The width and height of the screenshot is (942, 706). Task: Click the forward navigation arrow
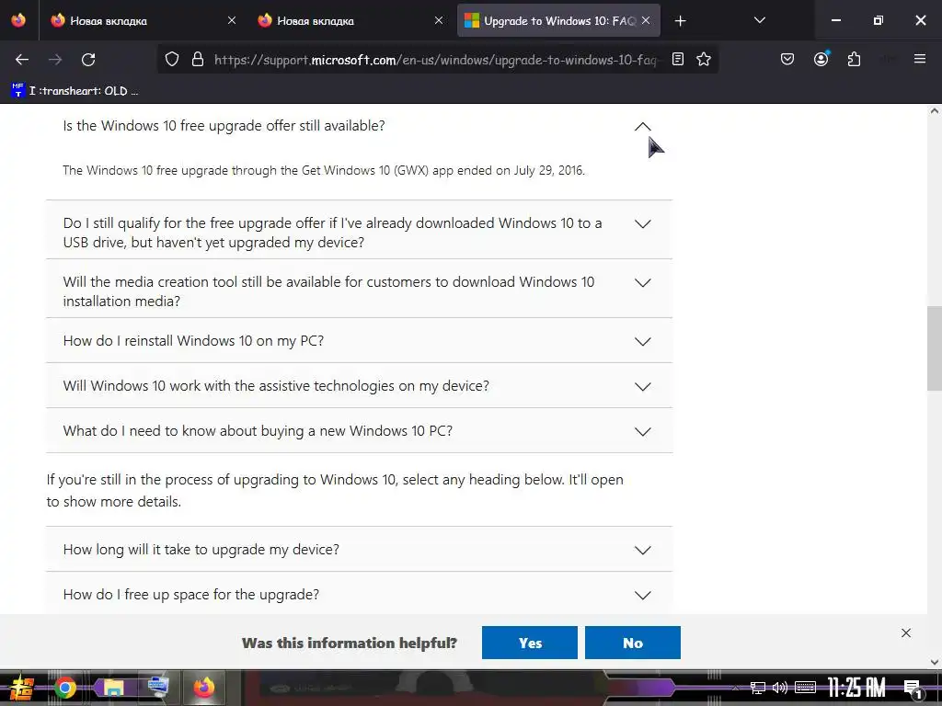[55, 60]
